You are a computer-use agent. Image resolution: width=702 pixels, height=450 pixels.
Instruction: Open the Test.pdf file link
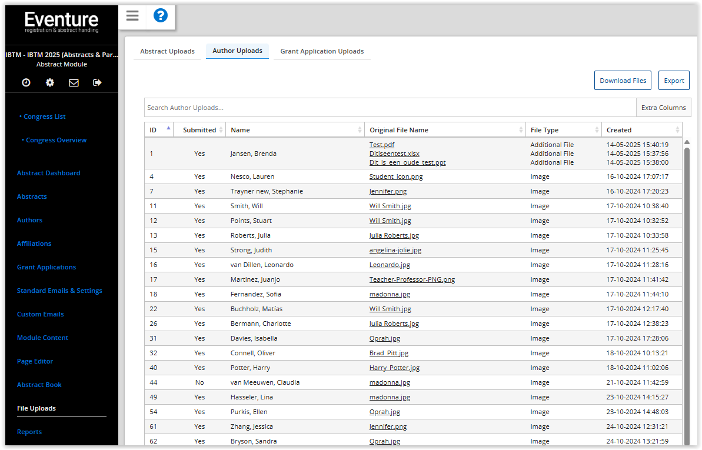(382, 145)
